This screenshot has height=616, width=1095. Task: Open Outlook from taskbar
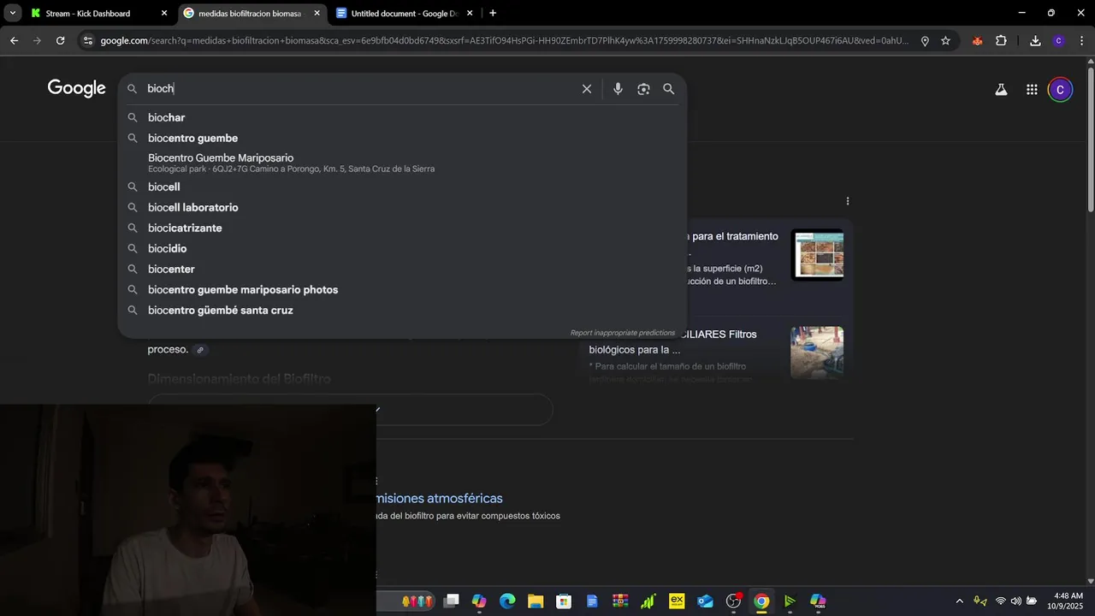coord(705,601)
